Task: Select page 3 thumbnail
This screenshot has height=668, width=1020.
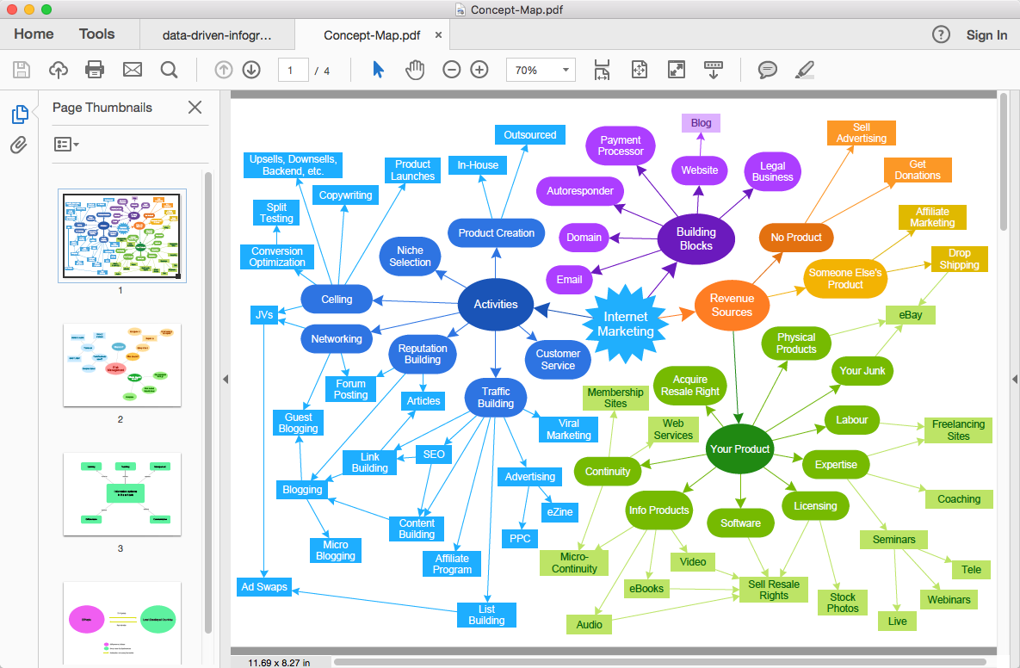Action: click(x=122, y=494)
